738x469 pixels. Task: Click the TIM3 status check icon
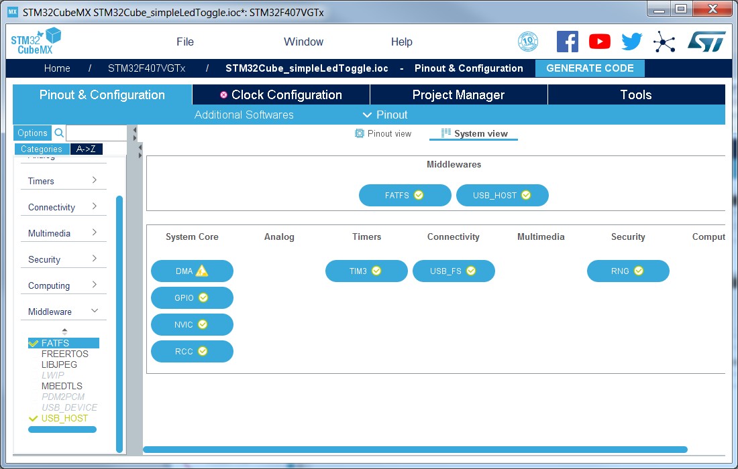point(376,271)
